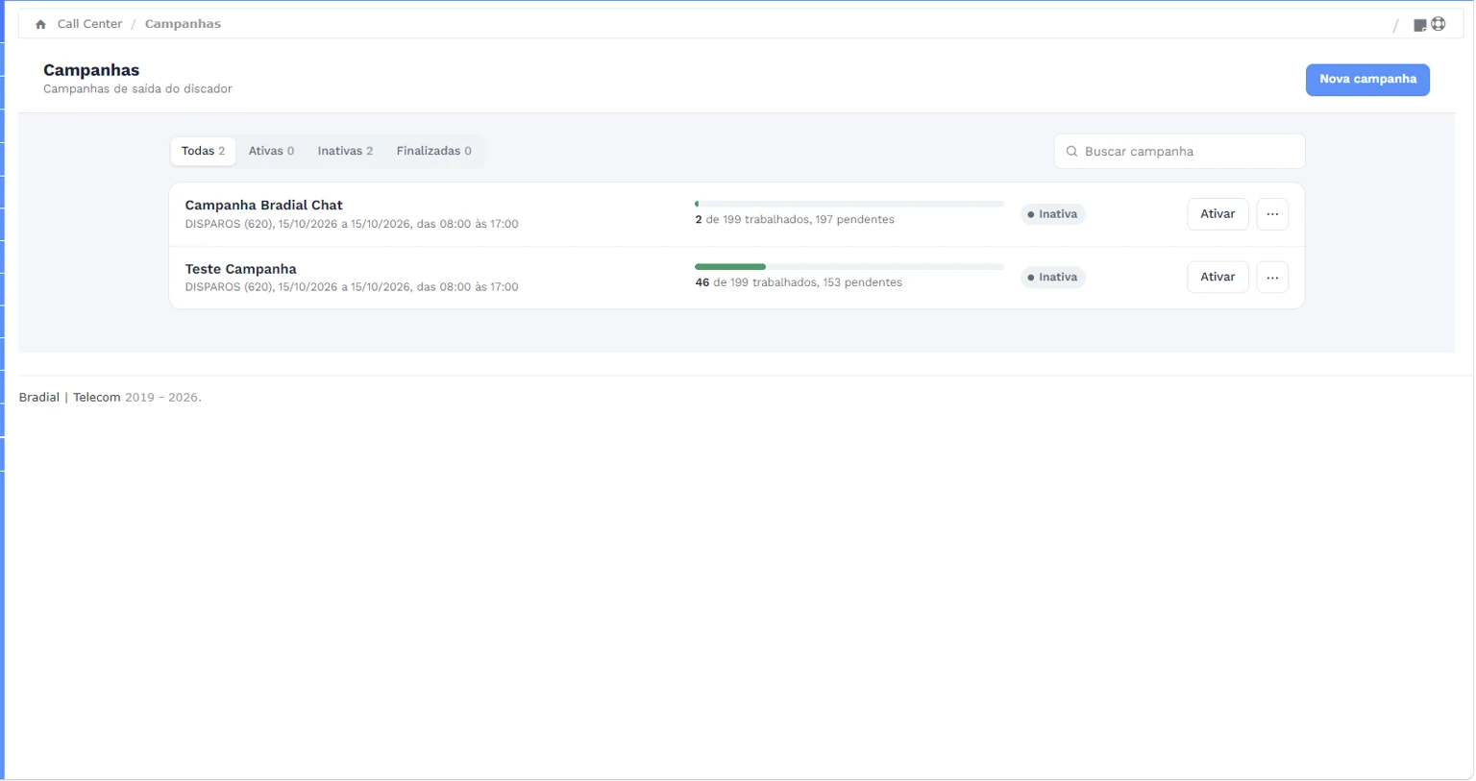Select the Todas tab
The height and width of the screenshot is (781, 1476).
pos(203,151)
